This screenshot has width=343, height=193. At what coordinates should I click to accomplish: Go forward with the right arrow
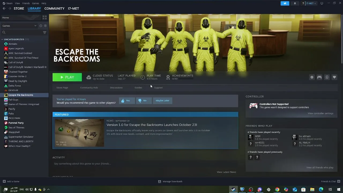click(x=10, y=9)
